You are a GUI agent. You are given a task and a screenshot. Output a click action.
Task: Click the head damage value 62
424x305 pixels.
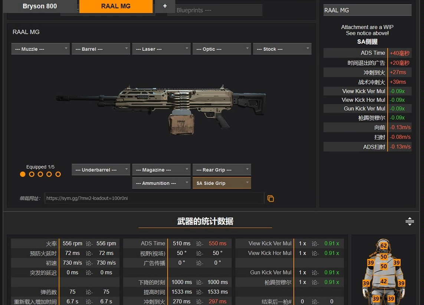(x=384, y=246)
